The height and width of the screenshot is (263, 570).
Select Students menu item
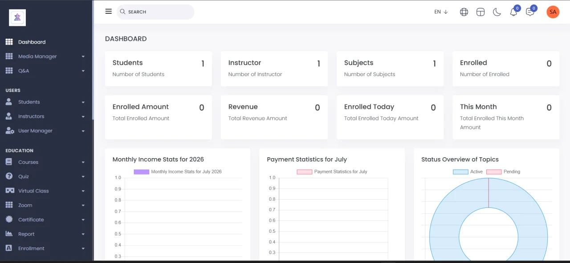click(x=45, y=102)
